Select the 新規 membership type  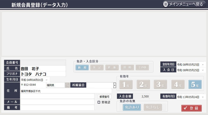pos(82,67)
